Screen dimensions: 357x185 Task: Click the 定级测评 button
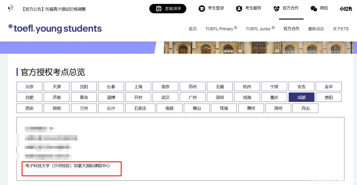168,9
